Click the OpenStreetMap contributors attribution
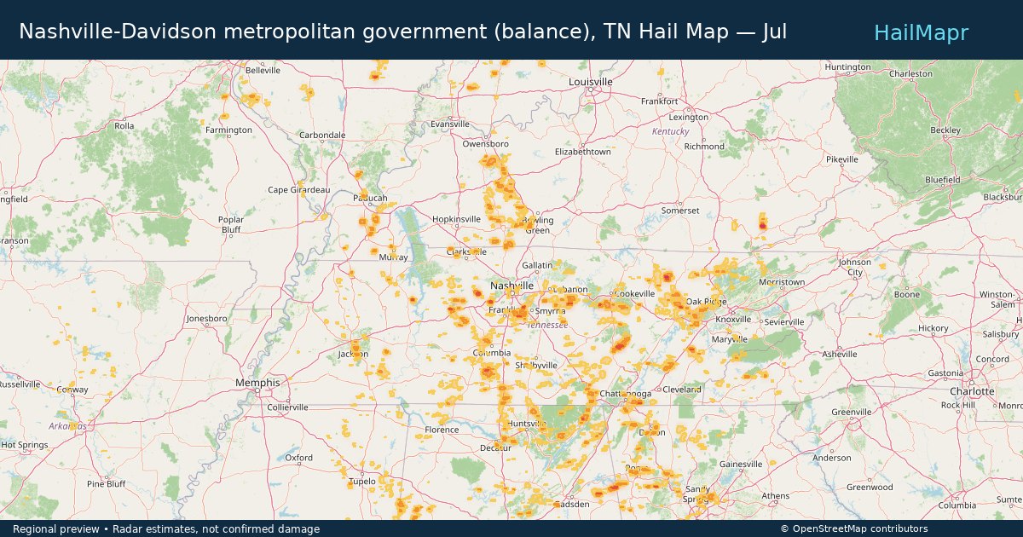Viewport: 1023px width, 537px height. point(853,529)
